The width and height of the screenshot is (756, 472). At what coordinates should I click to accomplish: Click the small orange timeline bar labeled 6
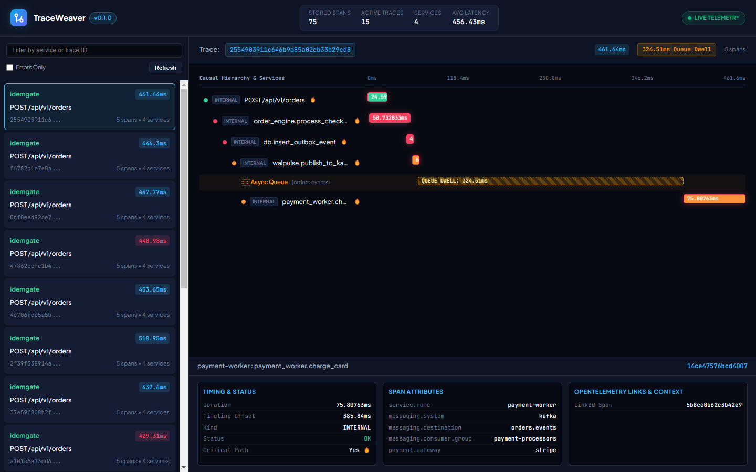pos(416,160)
